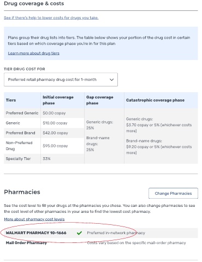Click the Drug coverage & costs heading
Screen dimensions: 202x262
pyautogui.click(x=34, y=4)
